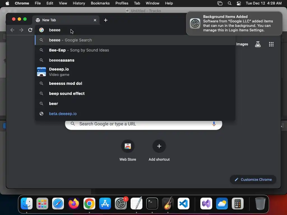Viewport: 287px width, 215px height.
Task: Reload the page in Chrome
Action: [30, 30]
